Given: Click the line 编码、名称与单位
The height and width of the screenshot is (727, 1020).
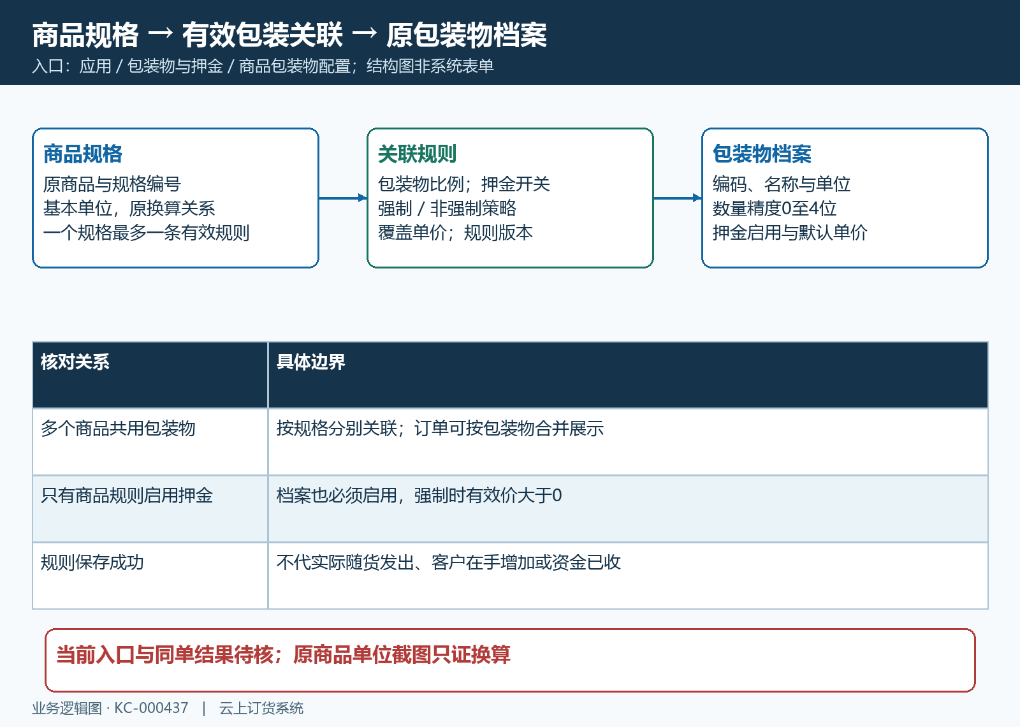Looking at the screenshot, I should pyautogui.click(x=782, y=184).
